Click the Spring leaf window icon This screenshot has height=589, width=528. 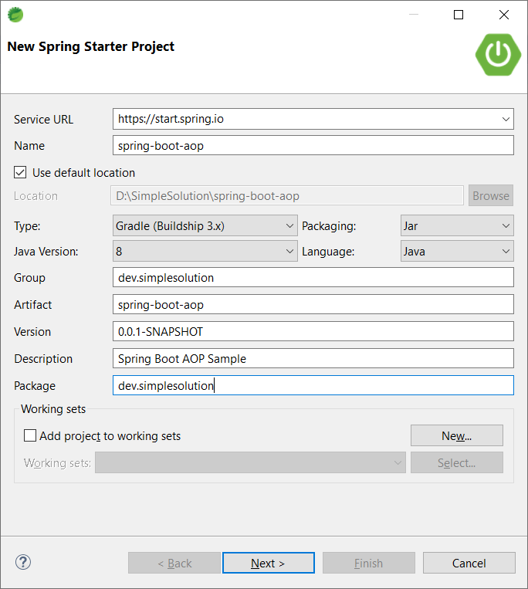pos(15,15)
